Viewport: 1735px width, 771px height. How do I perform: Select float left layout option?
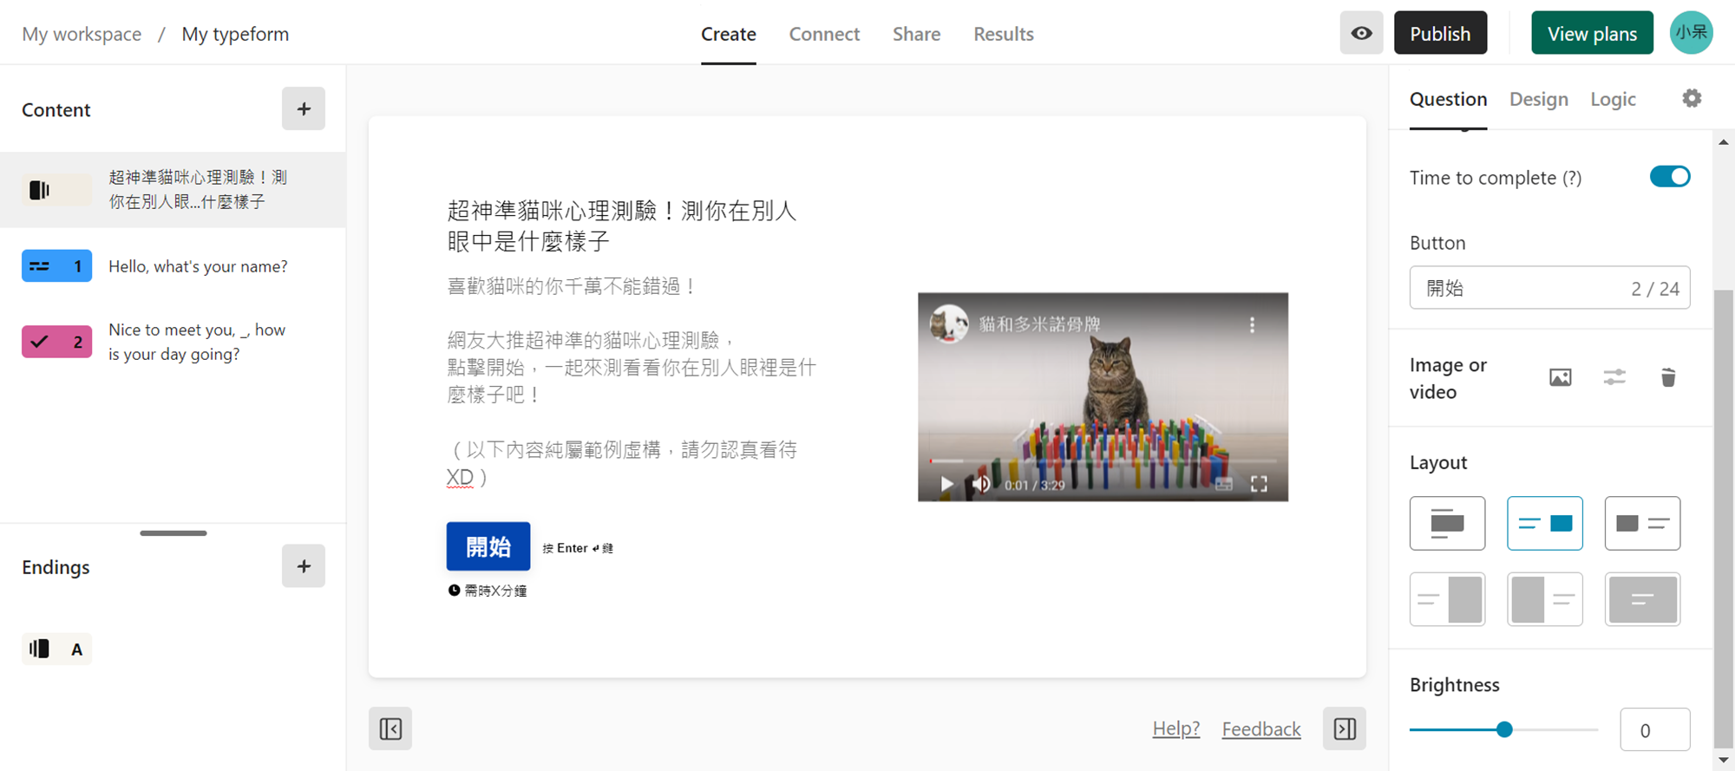1642,523
